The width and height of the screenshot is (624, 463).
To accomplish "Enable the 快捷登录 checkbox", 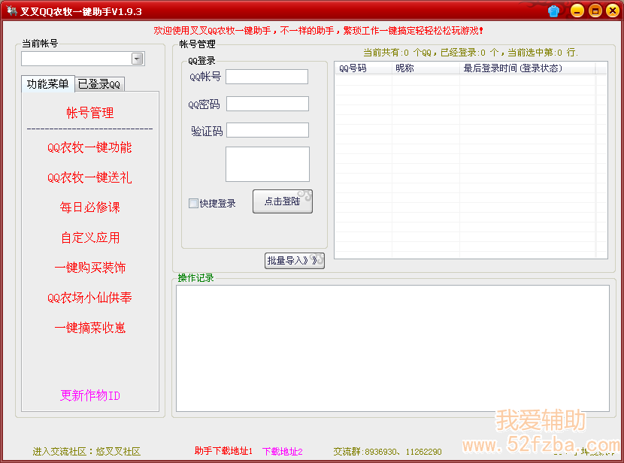I will 193,203.
